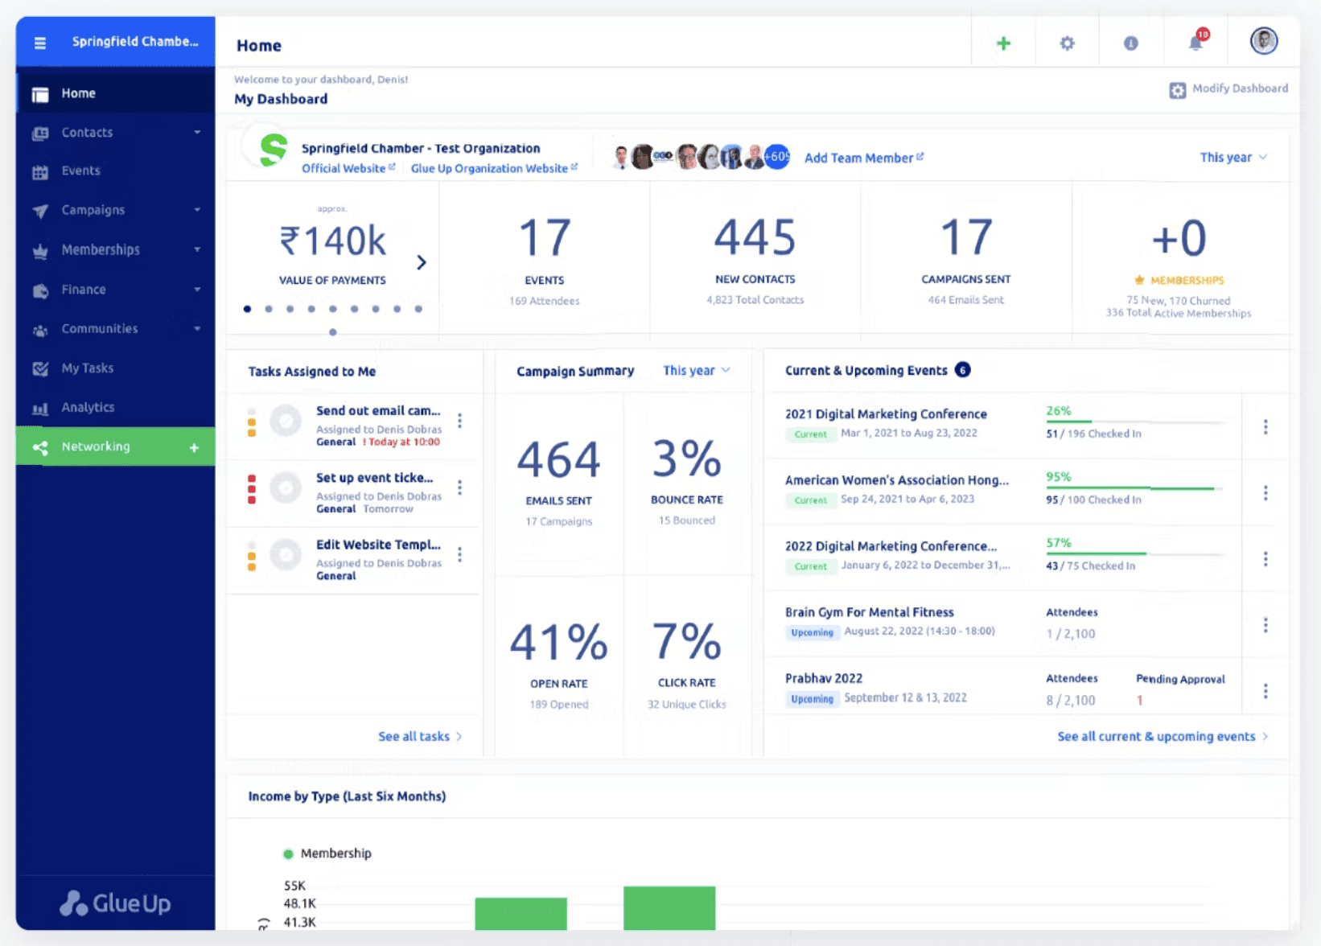Expand the Memberships submenu arrow
Screen dimensions: 1321x946
197,249
